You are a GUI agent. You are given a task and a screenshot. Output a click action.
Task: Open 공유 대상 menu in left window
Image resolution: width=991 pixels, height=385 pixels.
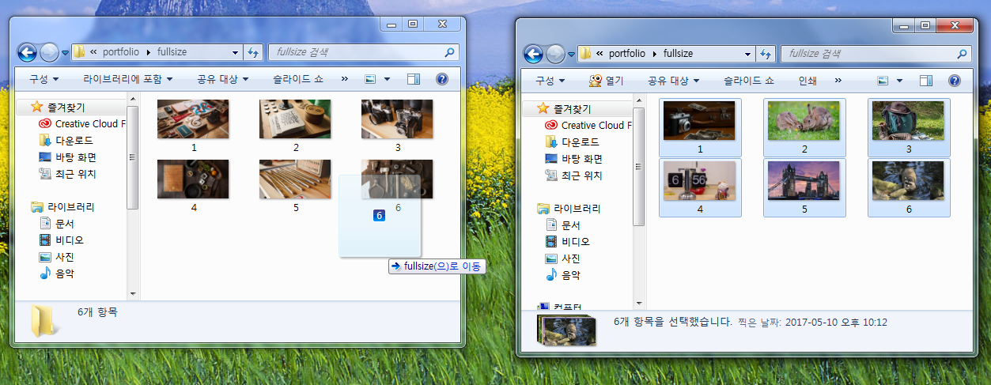pos(223,79)
